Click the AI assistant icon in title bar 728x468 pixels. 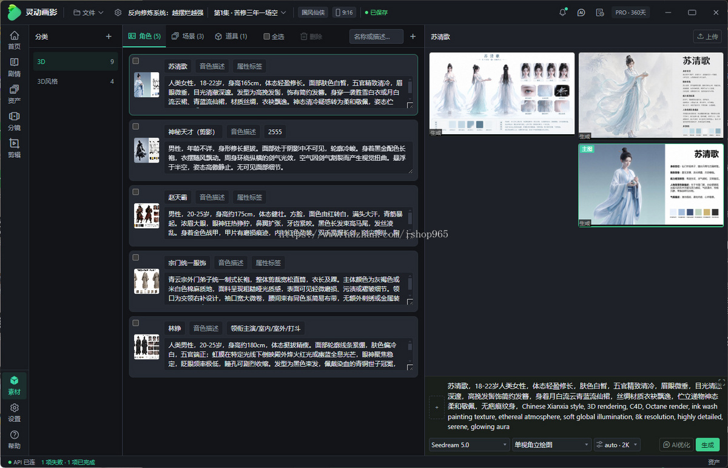click(581, 12)
